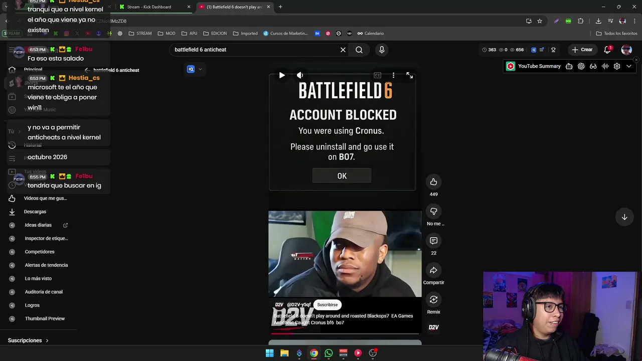Open the Imported bookmarks folder
This screenshot has width=642, height=361.
point(245,34)
